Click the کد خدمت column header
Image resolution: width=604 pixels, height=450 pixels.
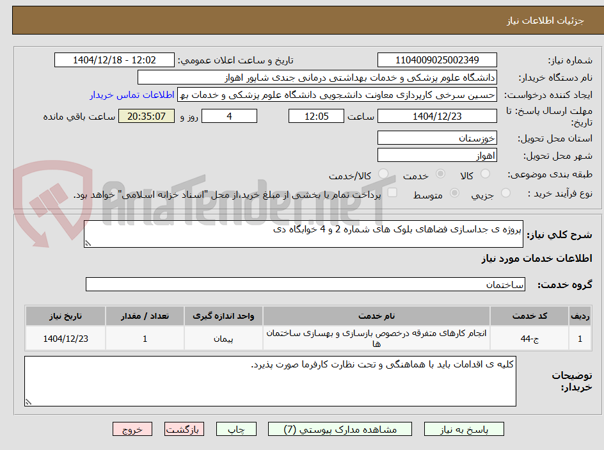coord(530,316)
